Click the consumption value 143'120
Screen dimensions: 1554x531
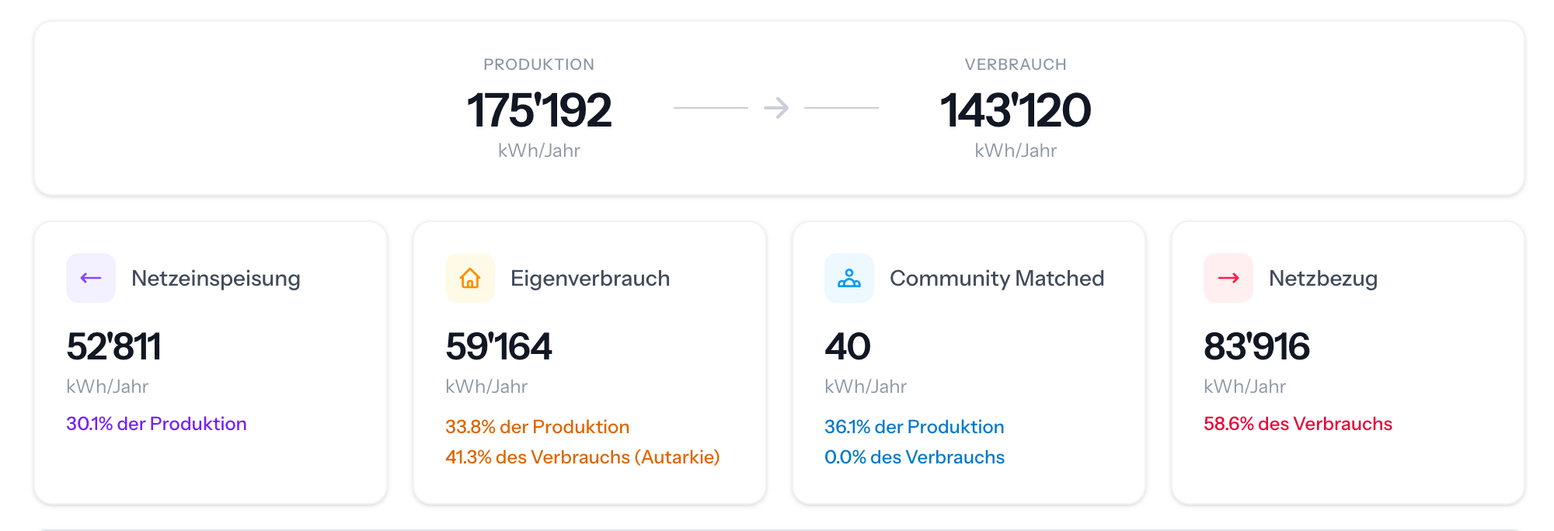1016,110
